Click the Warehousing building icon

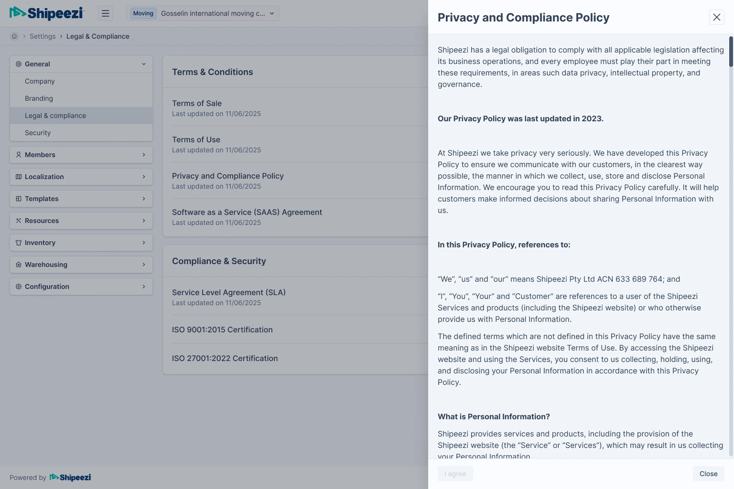(x=19, y=265)
